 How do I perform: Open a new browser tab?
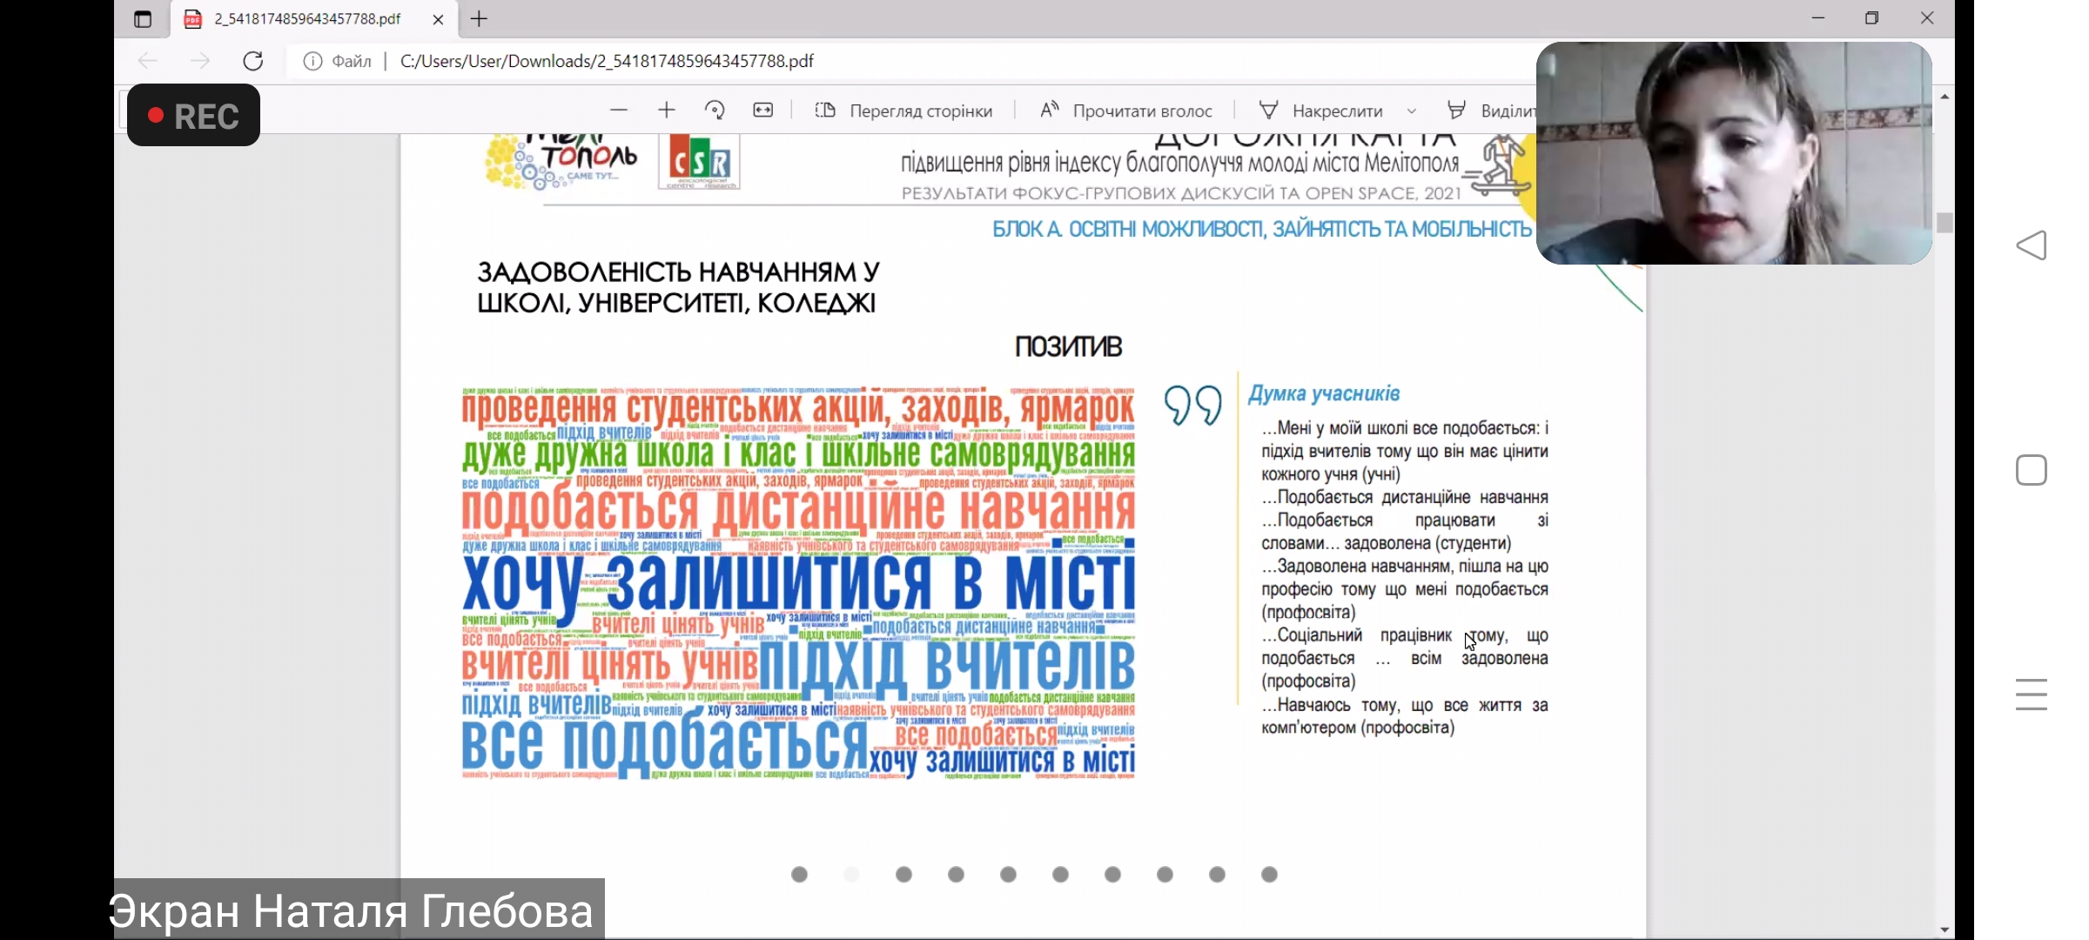(x=480, y=19)
